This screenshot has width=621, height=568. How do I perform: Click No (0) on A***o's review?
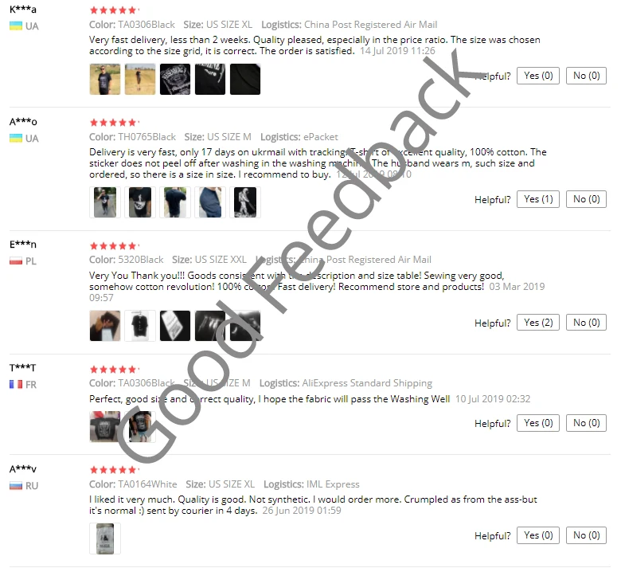point(586,199)
